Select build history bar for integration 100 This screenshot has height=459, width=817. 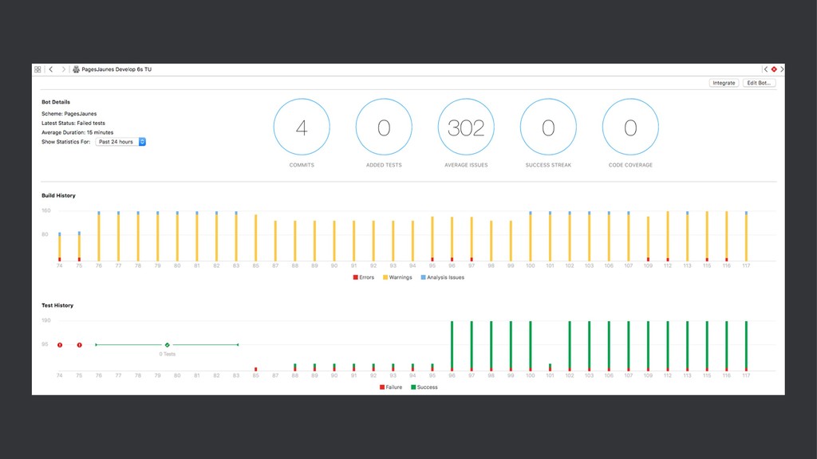531,236
